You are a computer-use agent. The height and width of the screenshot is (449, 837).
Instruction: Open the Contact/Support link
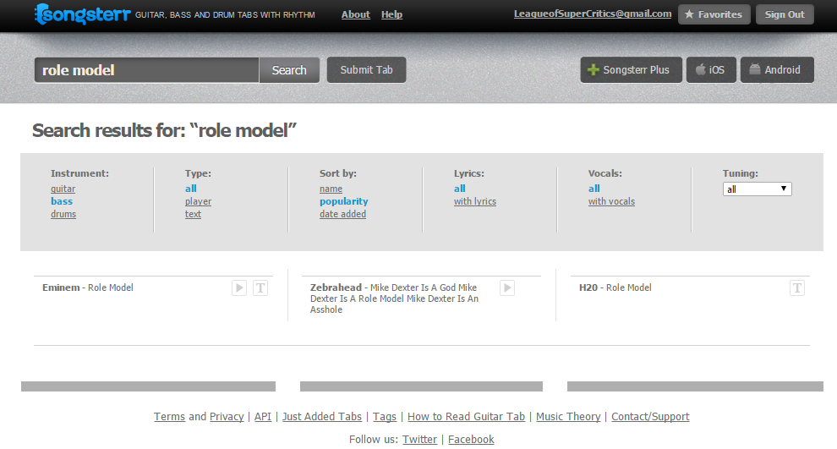pyautogui.click(x=650, y=416)
